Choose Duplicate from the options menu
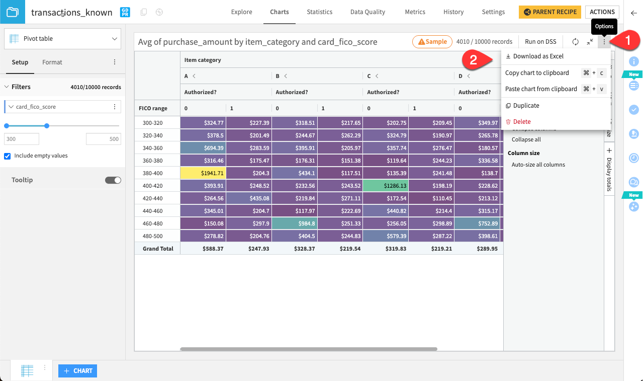This screenshot has height=381, width=643. [556, 106]
